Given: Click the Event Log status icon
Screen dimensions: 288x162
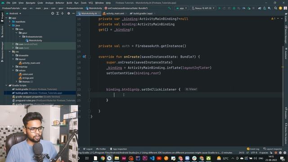Looking at the screenshot, I should pos(253,149).
